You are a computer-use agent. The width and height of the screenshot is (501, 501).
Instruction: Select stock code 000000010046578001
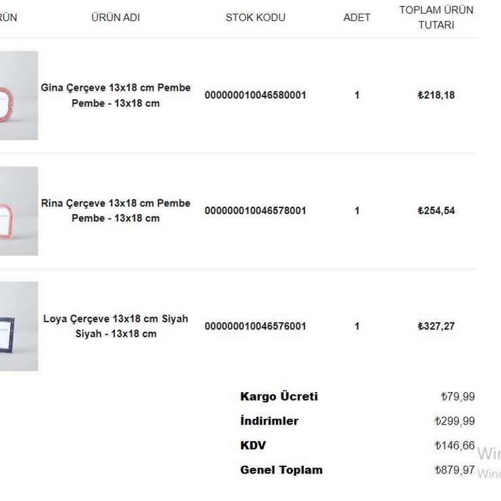pos(255,211)
